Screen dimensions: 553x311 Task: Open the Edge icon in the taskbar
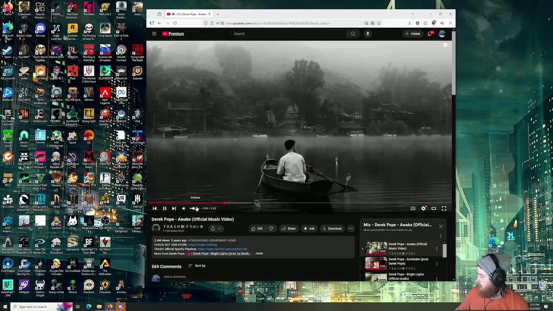click(89, 307)
